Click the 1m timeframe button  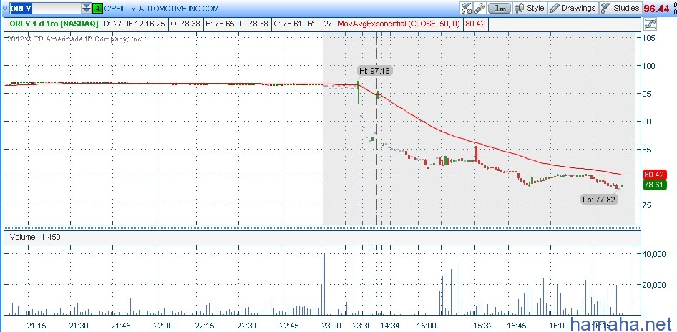coord(500,8)
